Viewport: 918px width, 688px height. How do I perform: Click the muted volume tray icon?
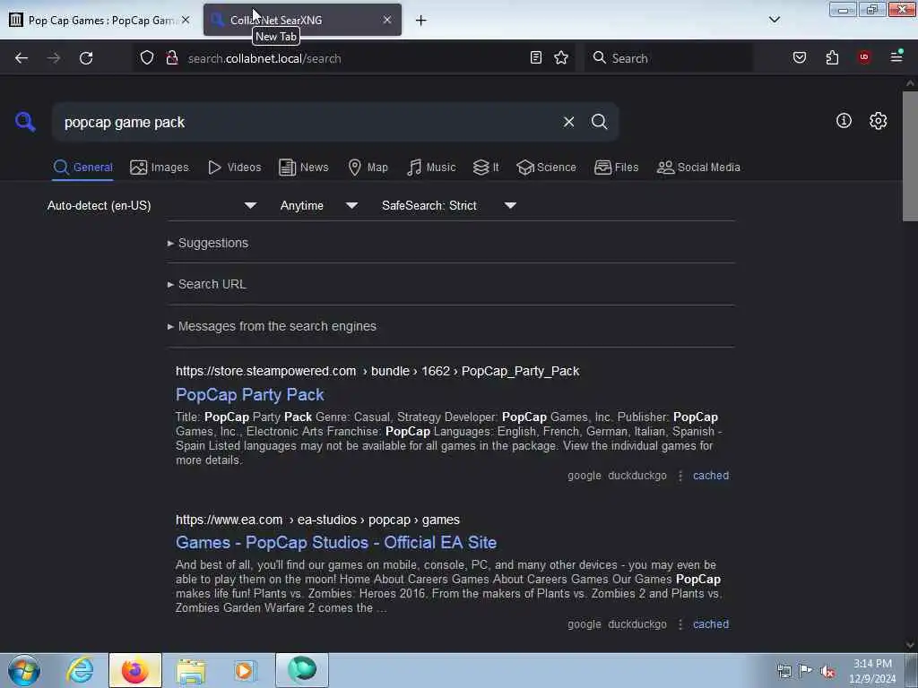827,672
